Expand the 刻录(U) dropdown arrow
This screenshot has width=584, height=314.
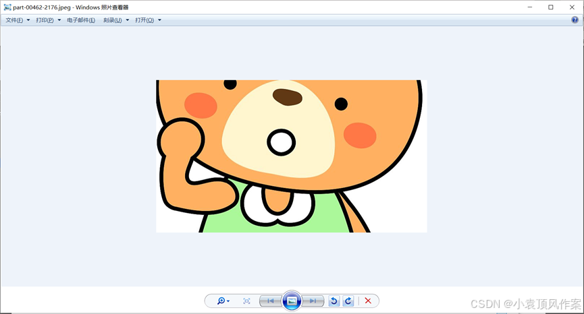point(128,20)
